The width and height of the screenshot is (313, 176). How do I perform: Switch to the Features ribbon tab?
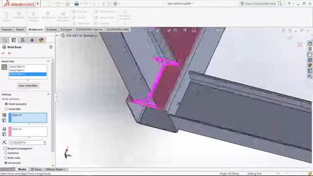pyautogui.click(x=7, y=29)
